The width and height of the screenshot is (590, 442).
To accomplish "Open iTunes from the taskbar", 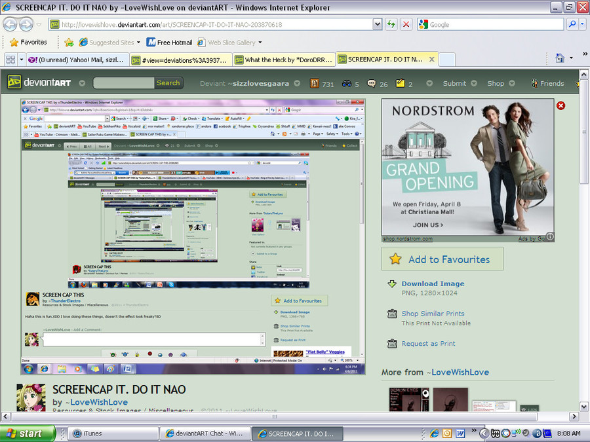I will click(x=113, y=433).
